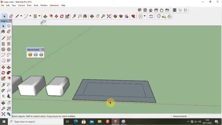Open Windows Start menu
The image size is (222, 125).
[4, 122]
